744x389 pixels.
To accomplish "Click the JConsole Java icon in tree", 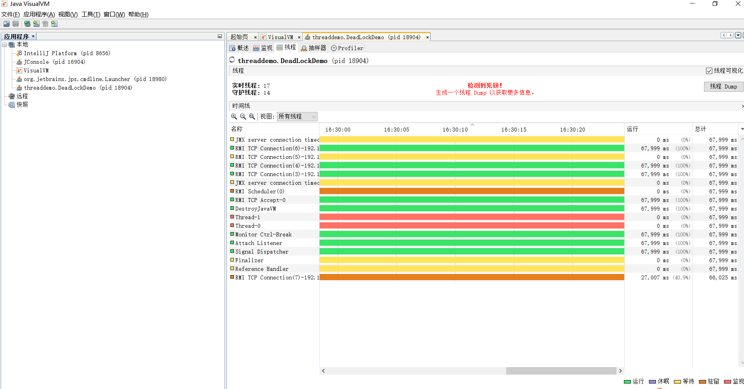I will tap(19, 62).
